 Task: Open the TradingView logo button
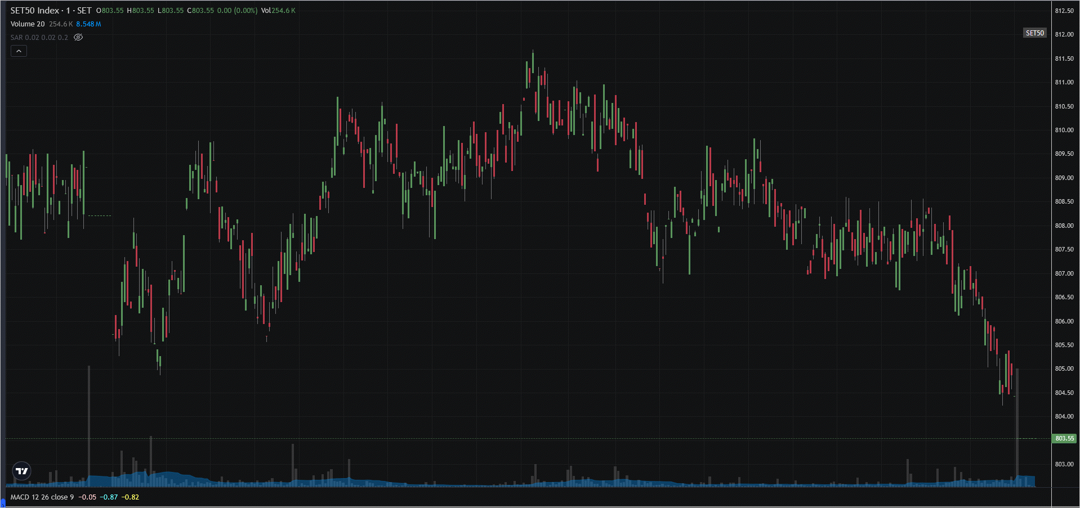coord(22,471)
